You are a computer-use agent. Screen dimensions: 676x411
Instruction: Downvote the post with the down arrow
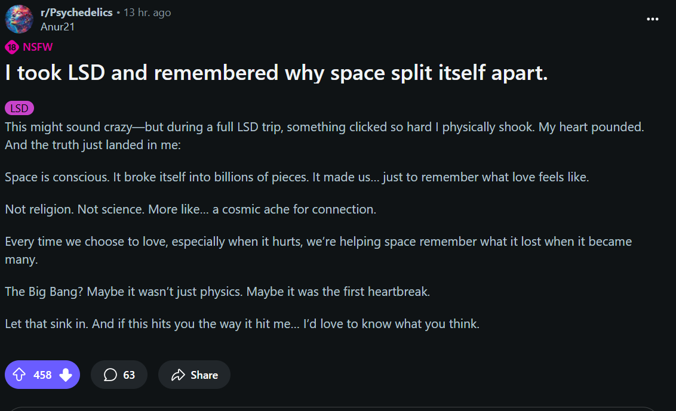(x=66, y=375)
